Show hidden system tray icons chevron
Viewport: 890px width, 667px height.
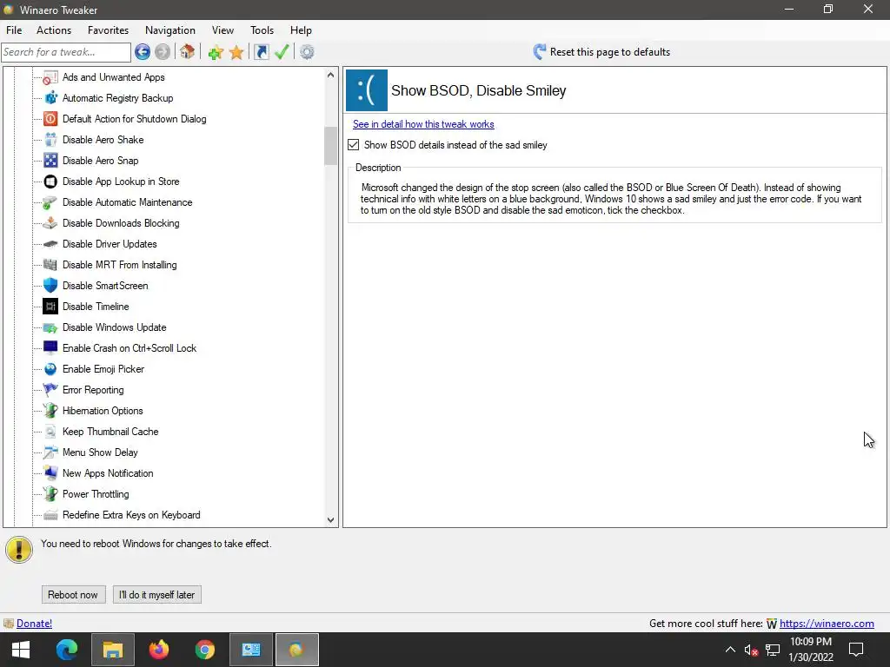point(730,650)
